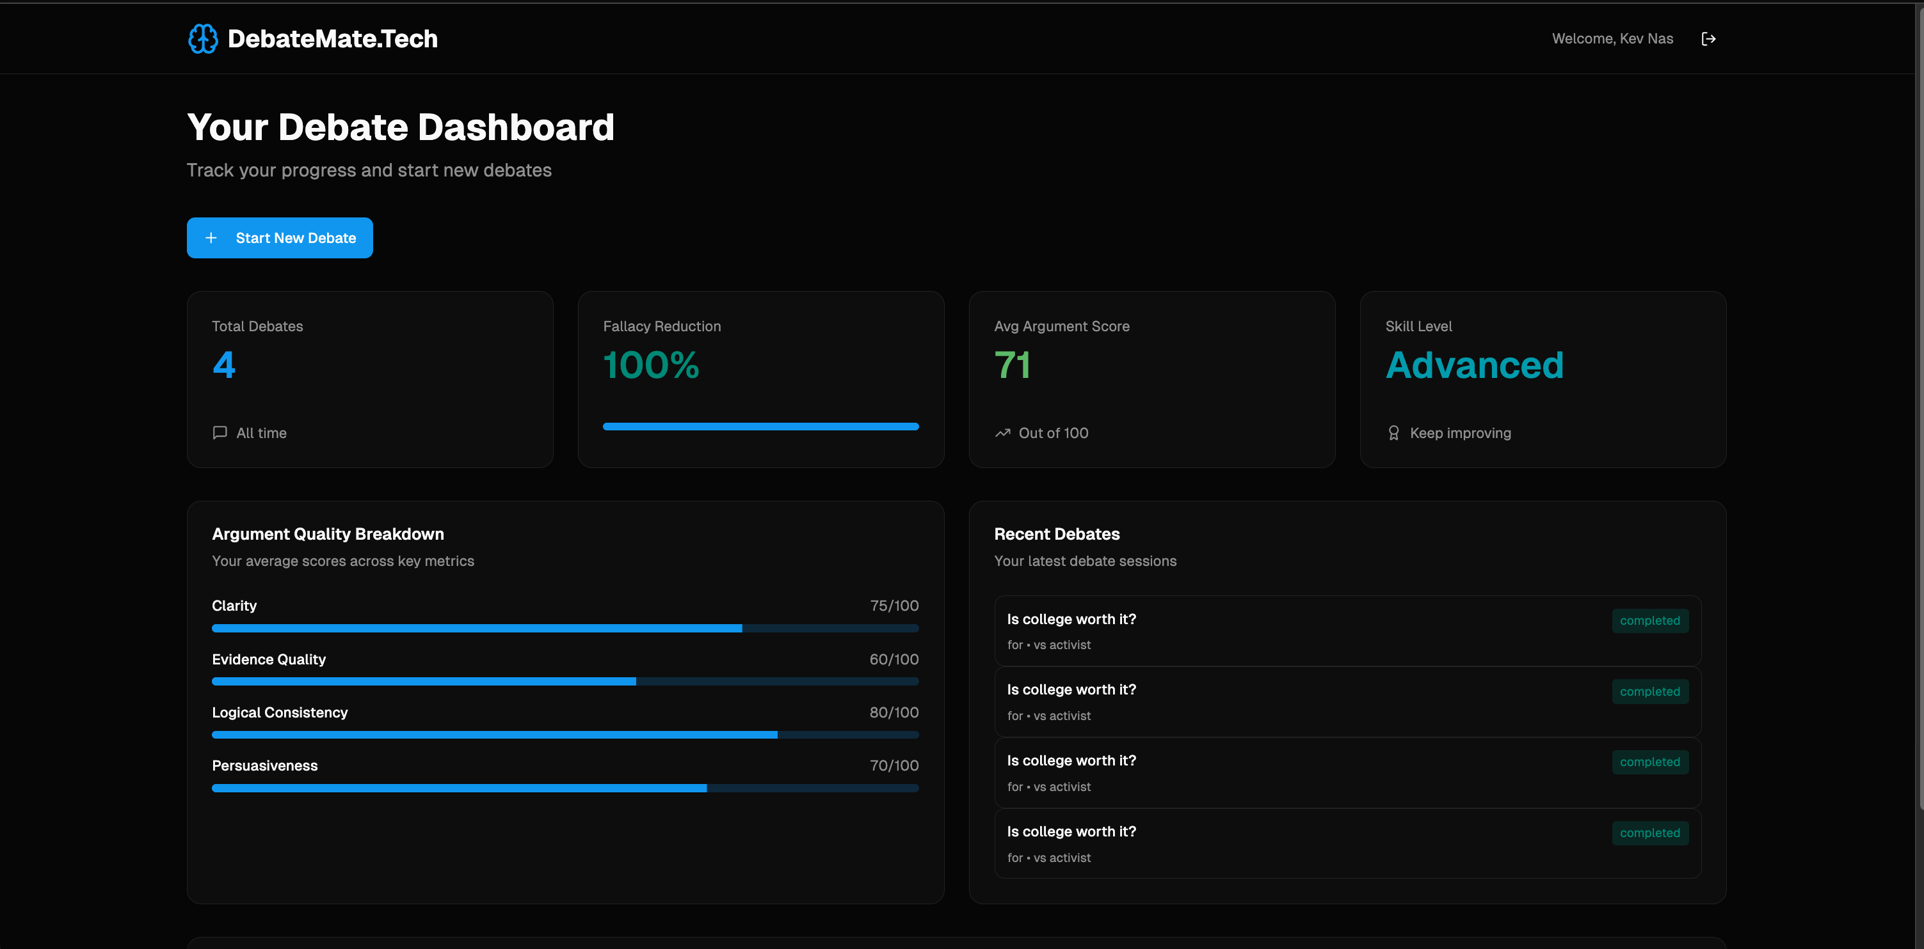Click the Fallacy Reduction progress bar

tap(760, 427)
